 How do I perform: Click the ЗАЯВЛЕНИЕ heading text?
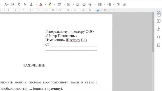(34, 65)
